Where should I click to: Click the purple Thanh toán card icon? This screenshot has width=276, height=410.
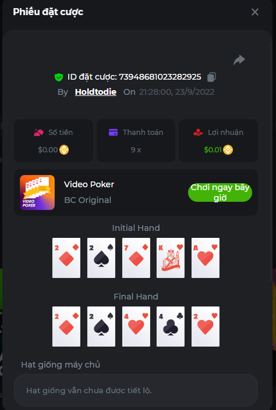pos(113,133)
